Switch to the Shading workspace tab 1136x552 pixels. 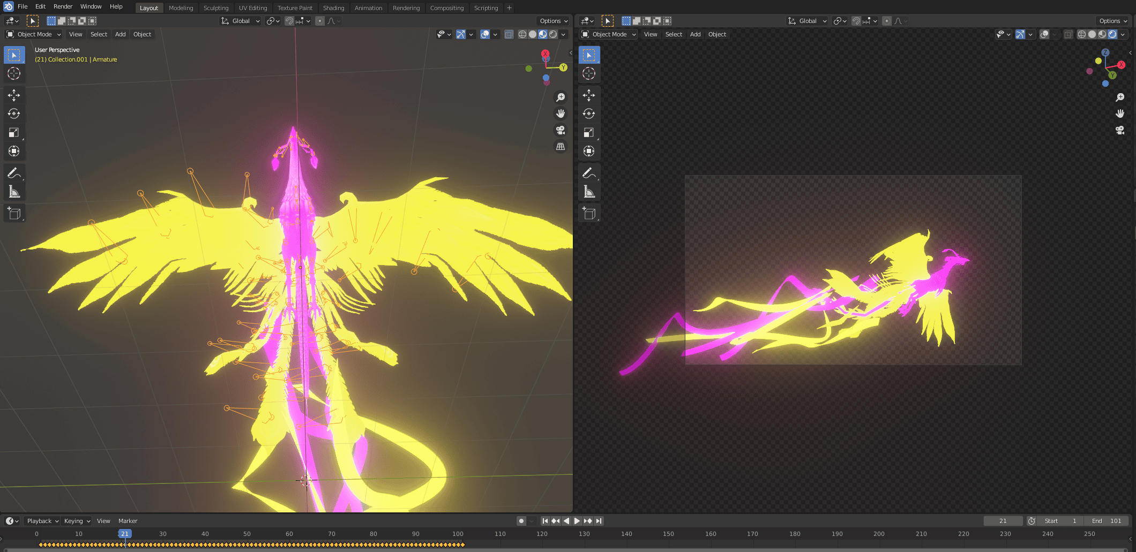click(333, 8)
